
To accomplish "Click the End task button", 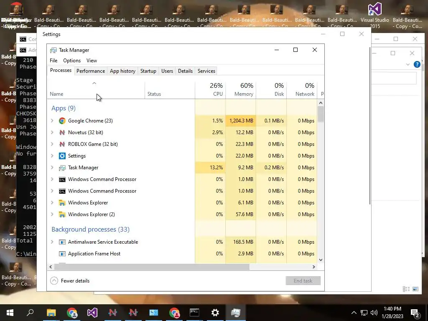I will tap(303, 281).
